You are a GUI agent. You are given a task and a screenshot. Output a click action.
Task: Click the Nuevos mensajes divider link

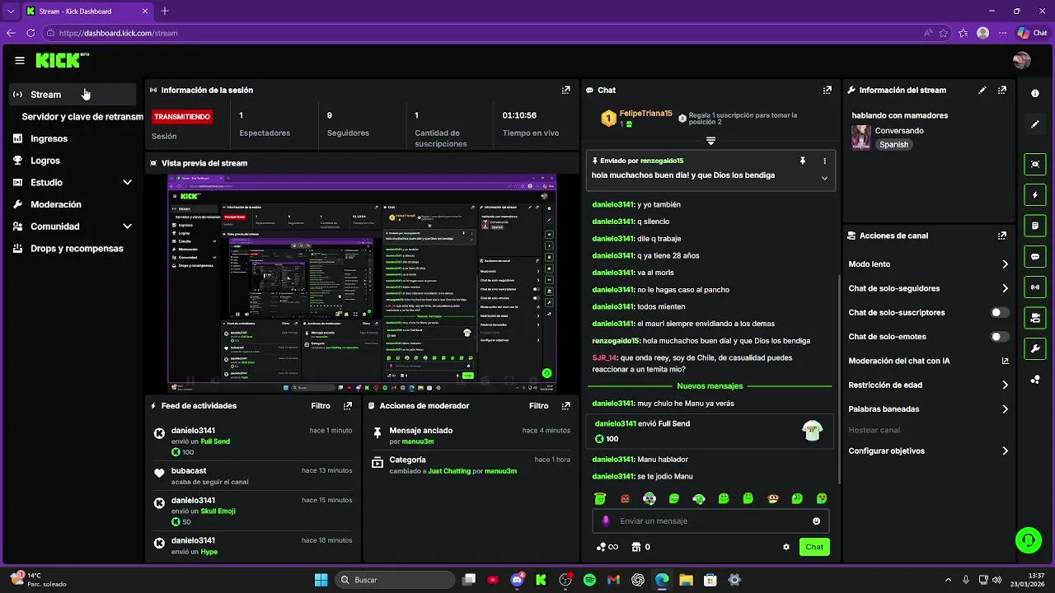click(x=710, y=386)
